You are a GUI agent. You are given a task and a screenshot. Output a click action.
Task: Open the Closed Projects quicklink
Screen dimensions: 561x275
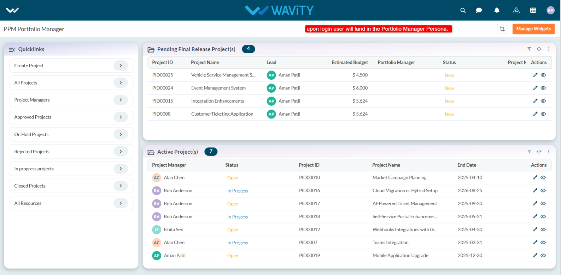pos(71,186)
